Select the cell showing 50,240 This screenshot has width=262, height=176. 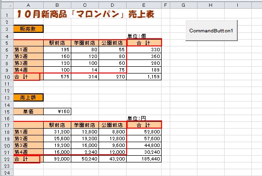(85, 159)
